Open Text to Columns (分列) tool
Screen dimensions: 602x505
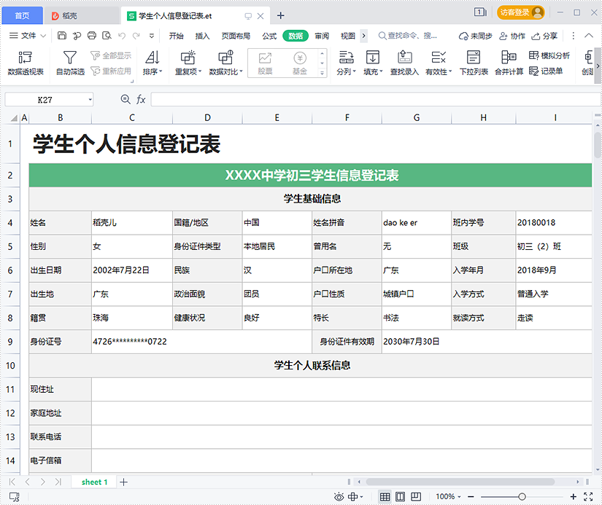click(346, 63)
